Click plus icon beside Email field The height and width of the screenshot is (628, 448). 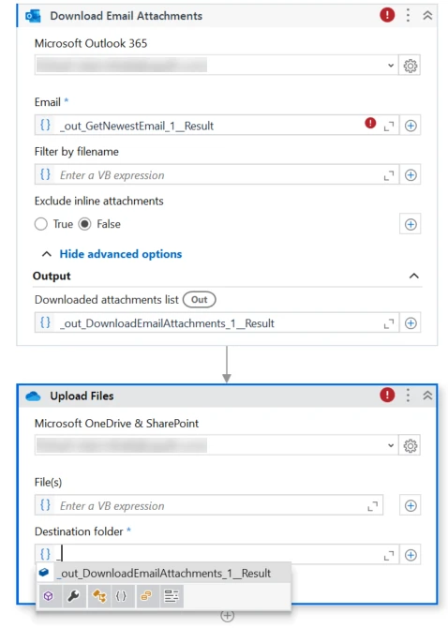click(411, 126)
